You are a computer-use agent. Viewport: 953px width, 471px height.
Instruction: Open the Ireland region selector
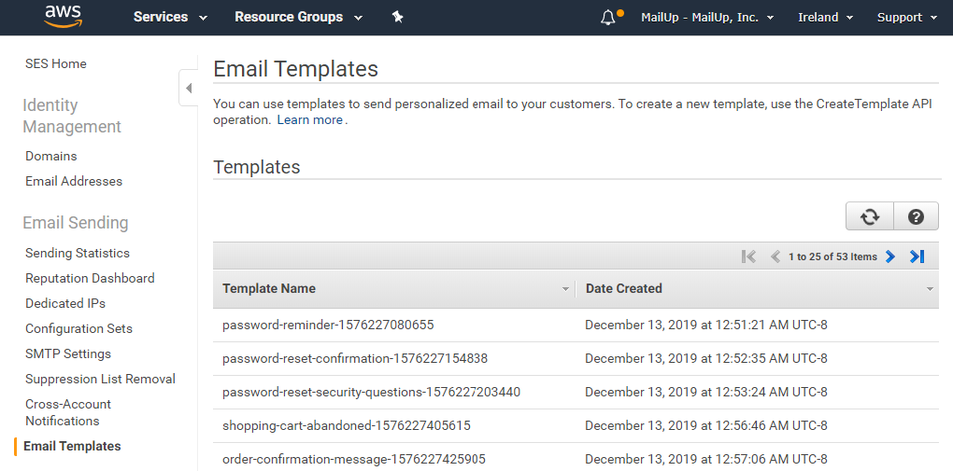825,18
